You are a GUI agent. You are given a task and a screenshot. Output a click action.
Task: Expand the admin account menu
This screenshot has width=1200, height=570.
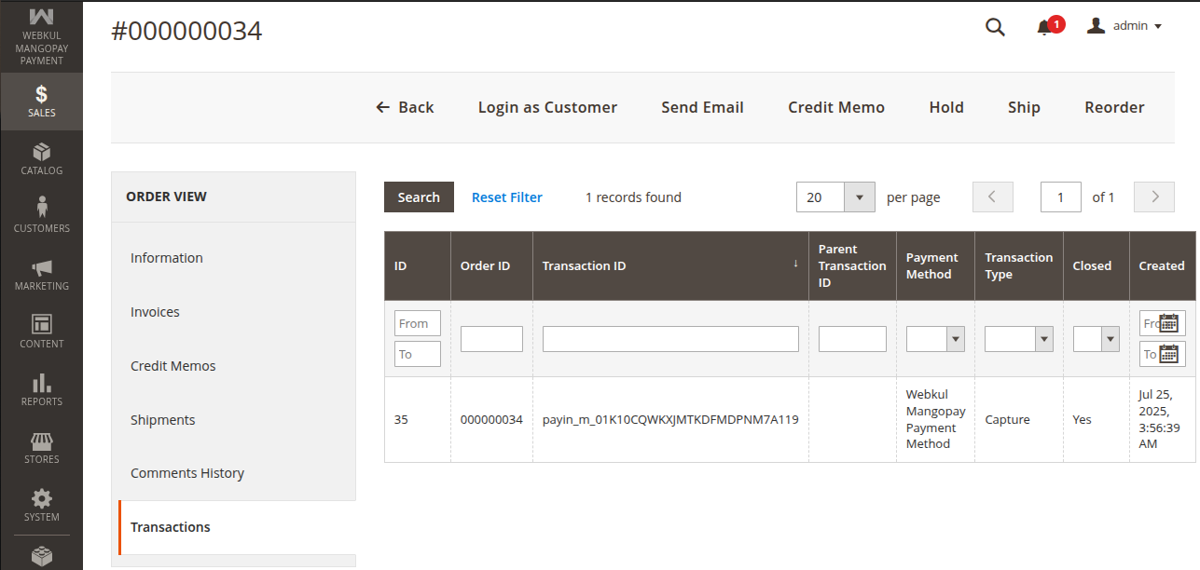1125,25
